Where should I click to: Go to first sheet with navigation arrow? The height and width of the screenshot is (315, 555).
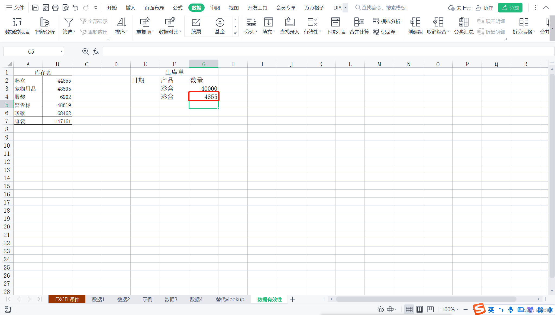[x=8, y=299]
